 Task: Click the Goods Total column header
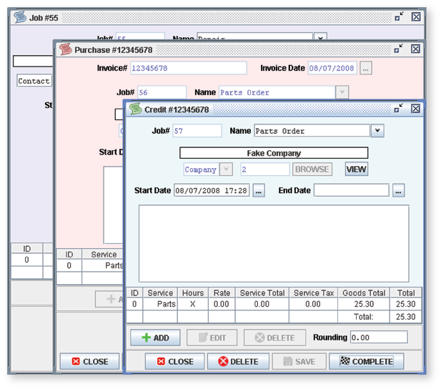[x=364, y=293]
